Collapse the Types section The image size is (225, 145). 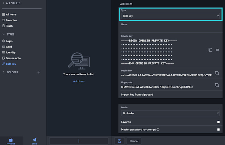[4, 34]
